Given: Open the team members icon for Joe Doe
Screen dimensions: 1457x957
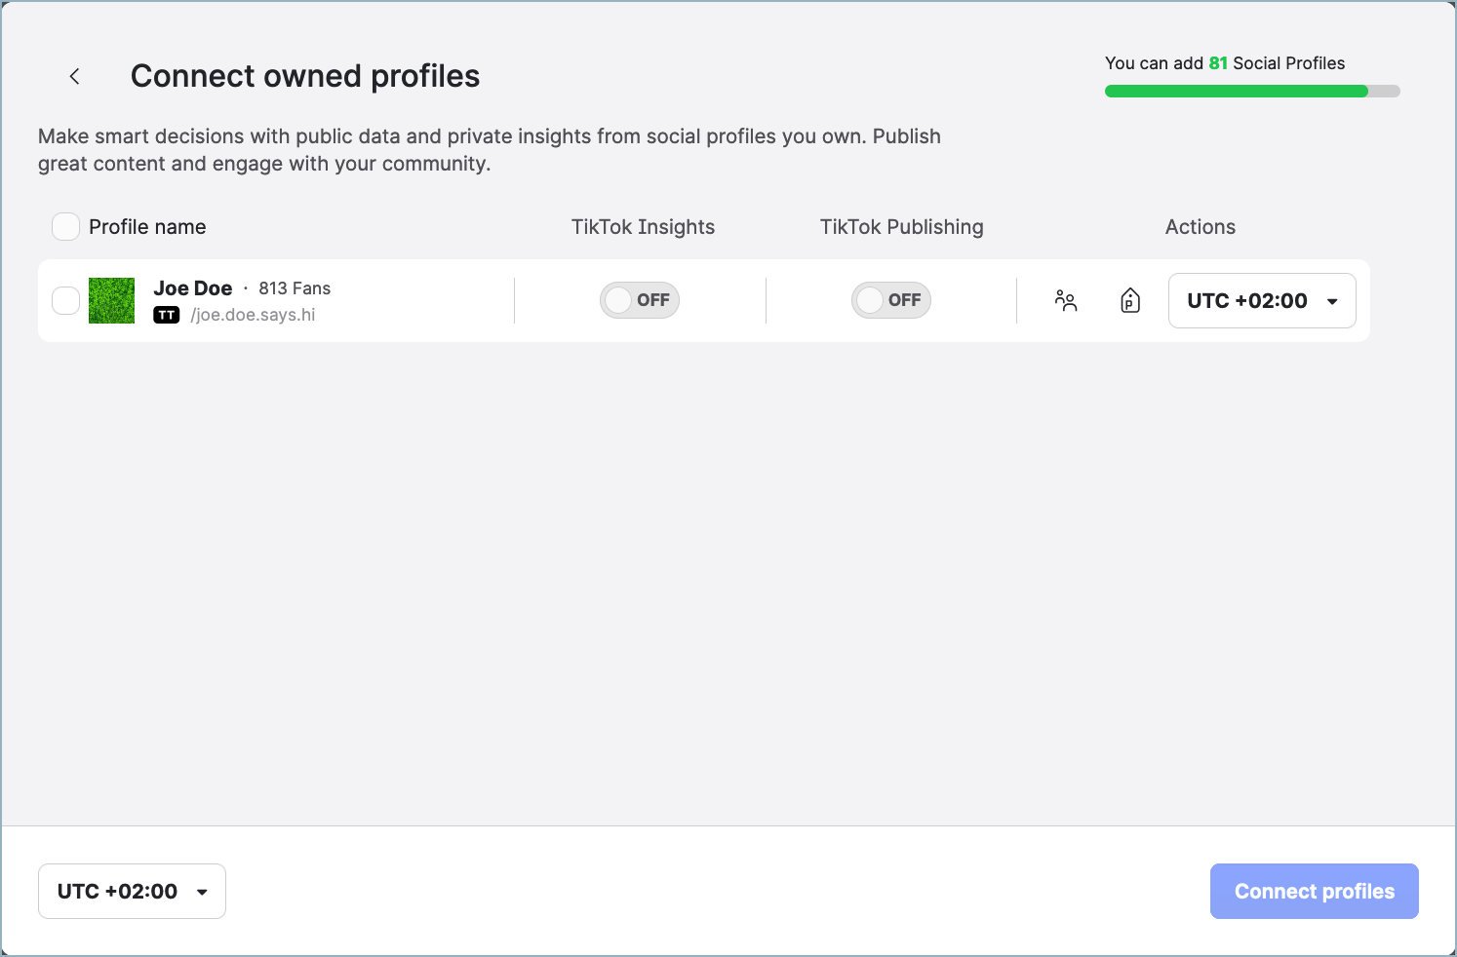Looking at the screenshot, I should (1066, 300).
